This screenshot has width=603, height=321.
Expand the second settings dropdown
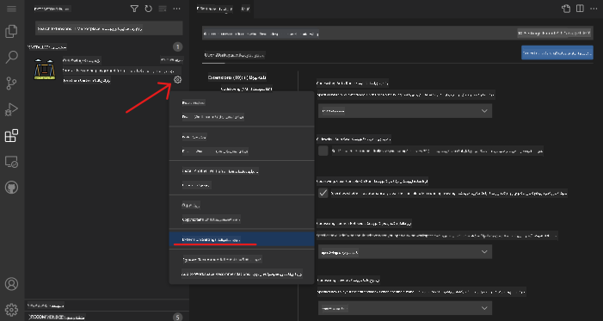pyautogui.click(x=405, y=251)
